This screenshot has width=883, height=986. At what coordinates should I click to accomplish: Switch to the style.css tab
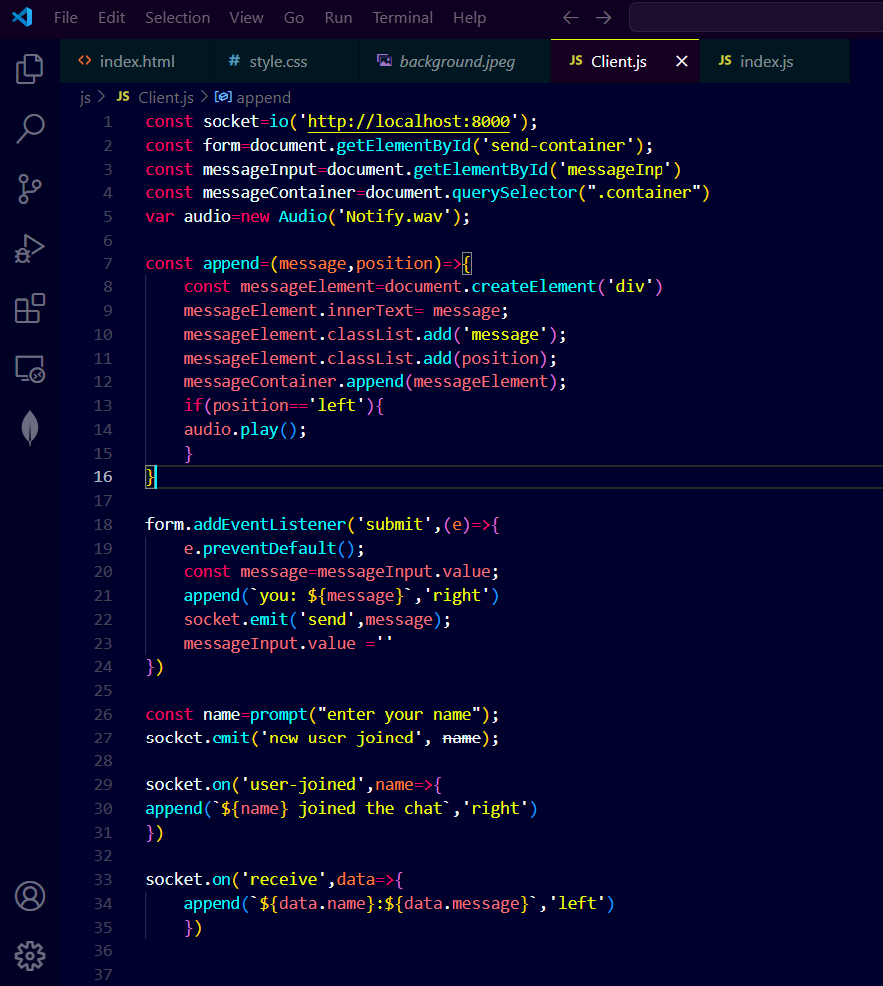284,61
